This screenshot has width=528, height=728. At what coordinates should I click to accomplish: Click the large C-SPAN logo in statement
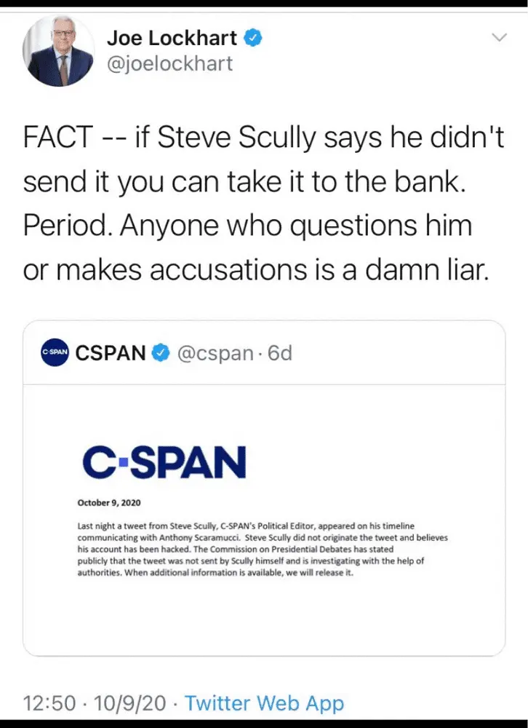164,461
